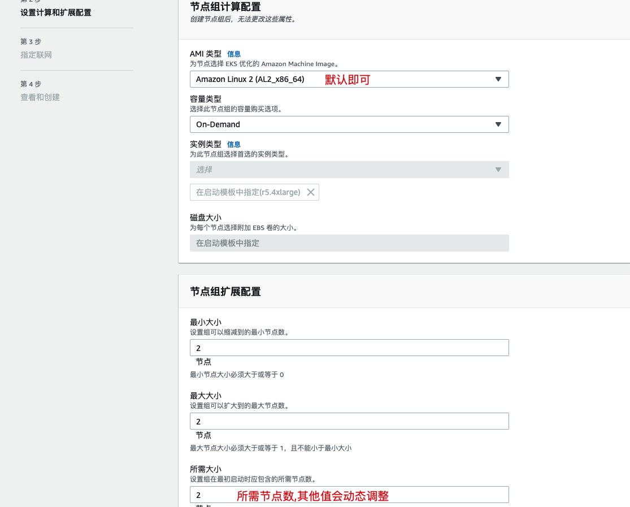The width and height of the screenshot is (630, 507).
Task: Click the 磁盘大小 disabled field
Action: point(349,243)
